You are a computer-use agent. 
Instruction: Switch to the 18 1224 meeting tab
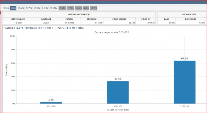pyautogui.click(x=53, y=8)
